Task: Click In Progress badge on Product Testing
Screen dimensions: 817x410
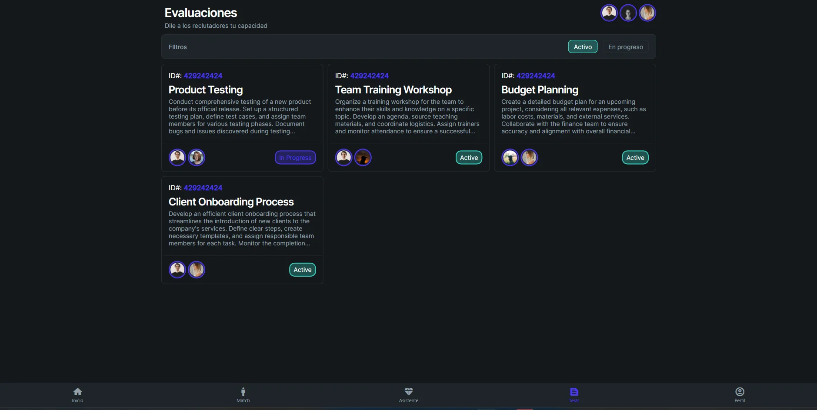Action: click(x=295, y=158)
